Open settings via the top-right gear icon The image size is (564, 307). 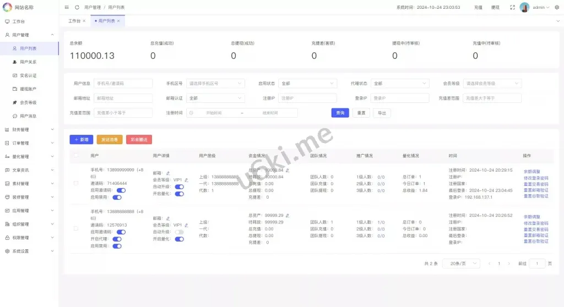[556, 8]
